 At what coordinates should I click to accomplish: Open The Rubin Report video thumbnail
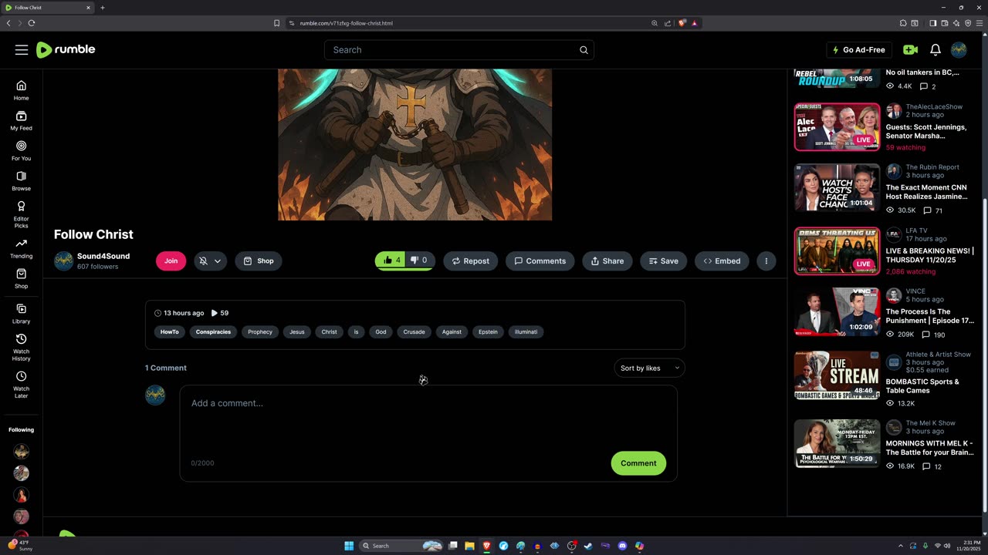point(837,188)
